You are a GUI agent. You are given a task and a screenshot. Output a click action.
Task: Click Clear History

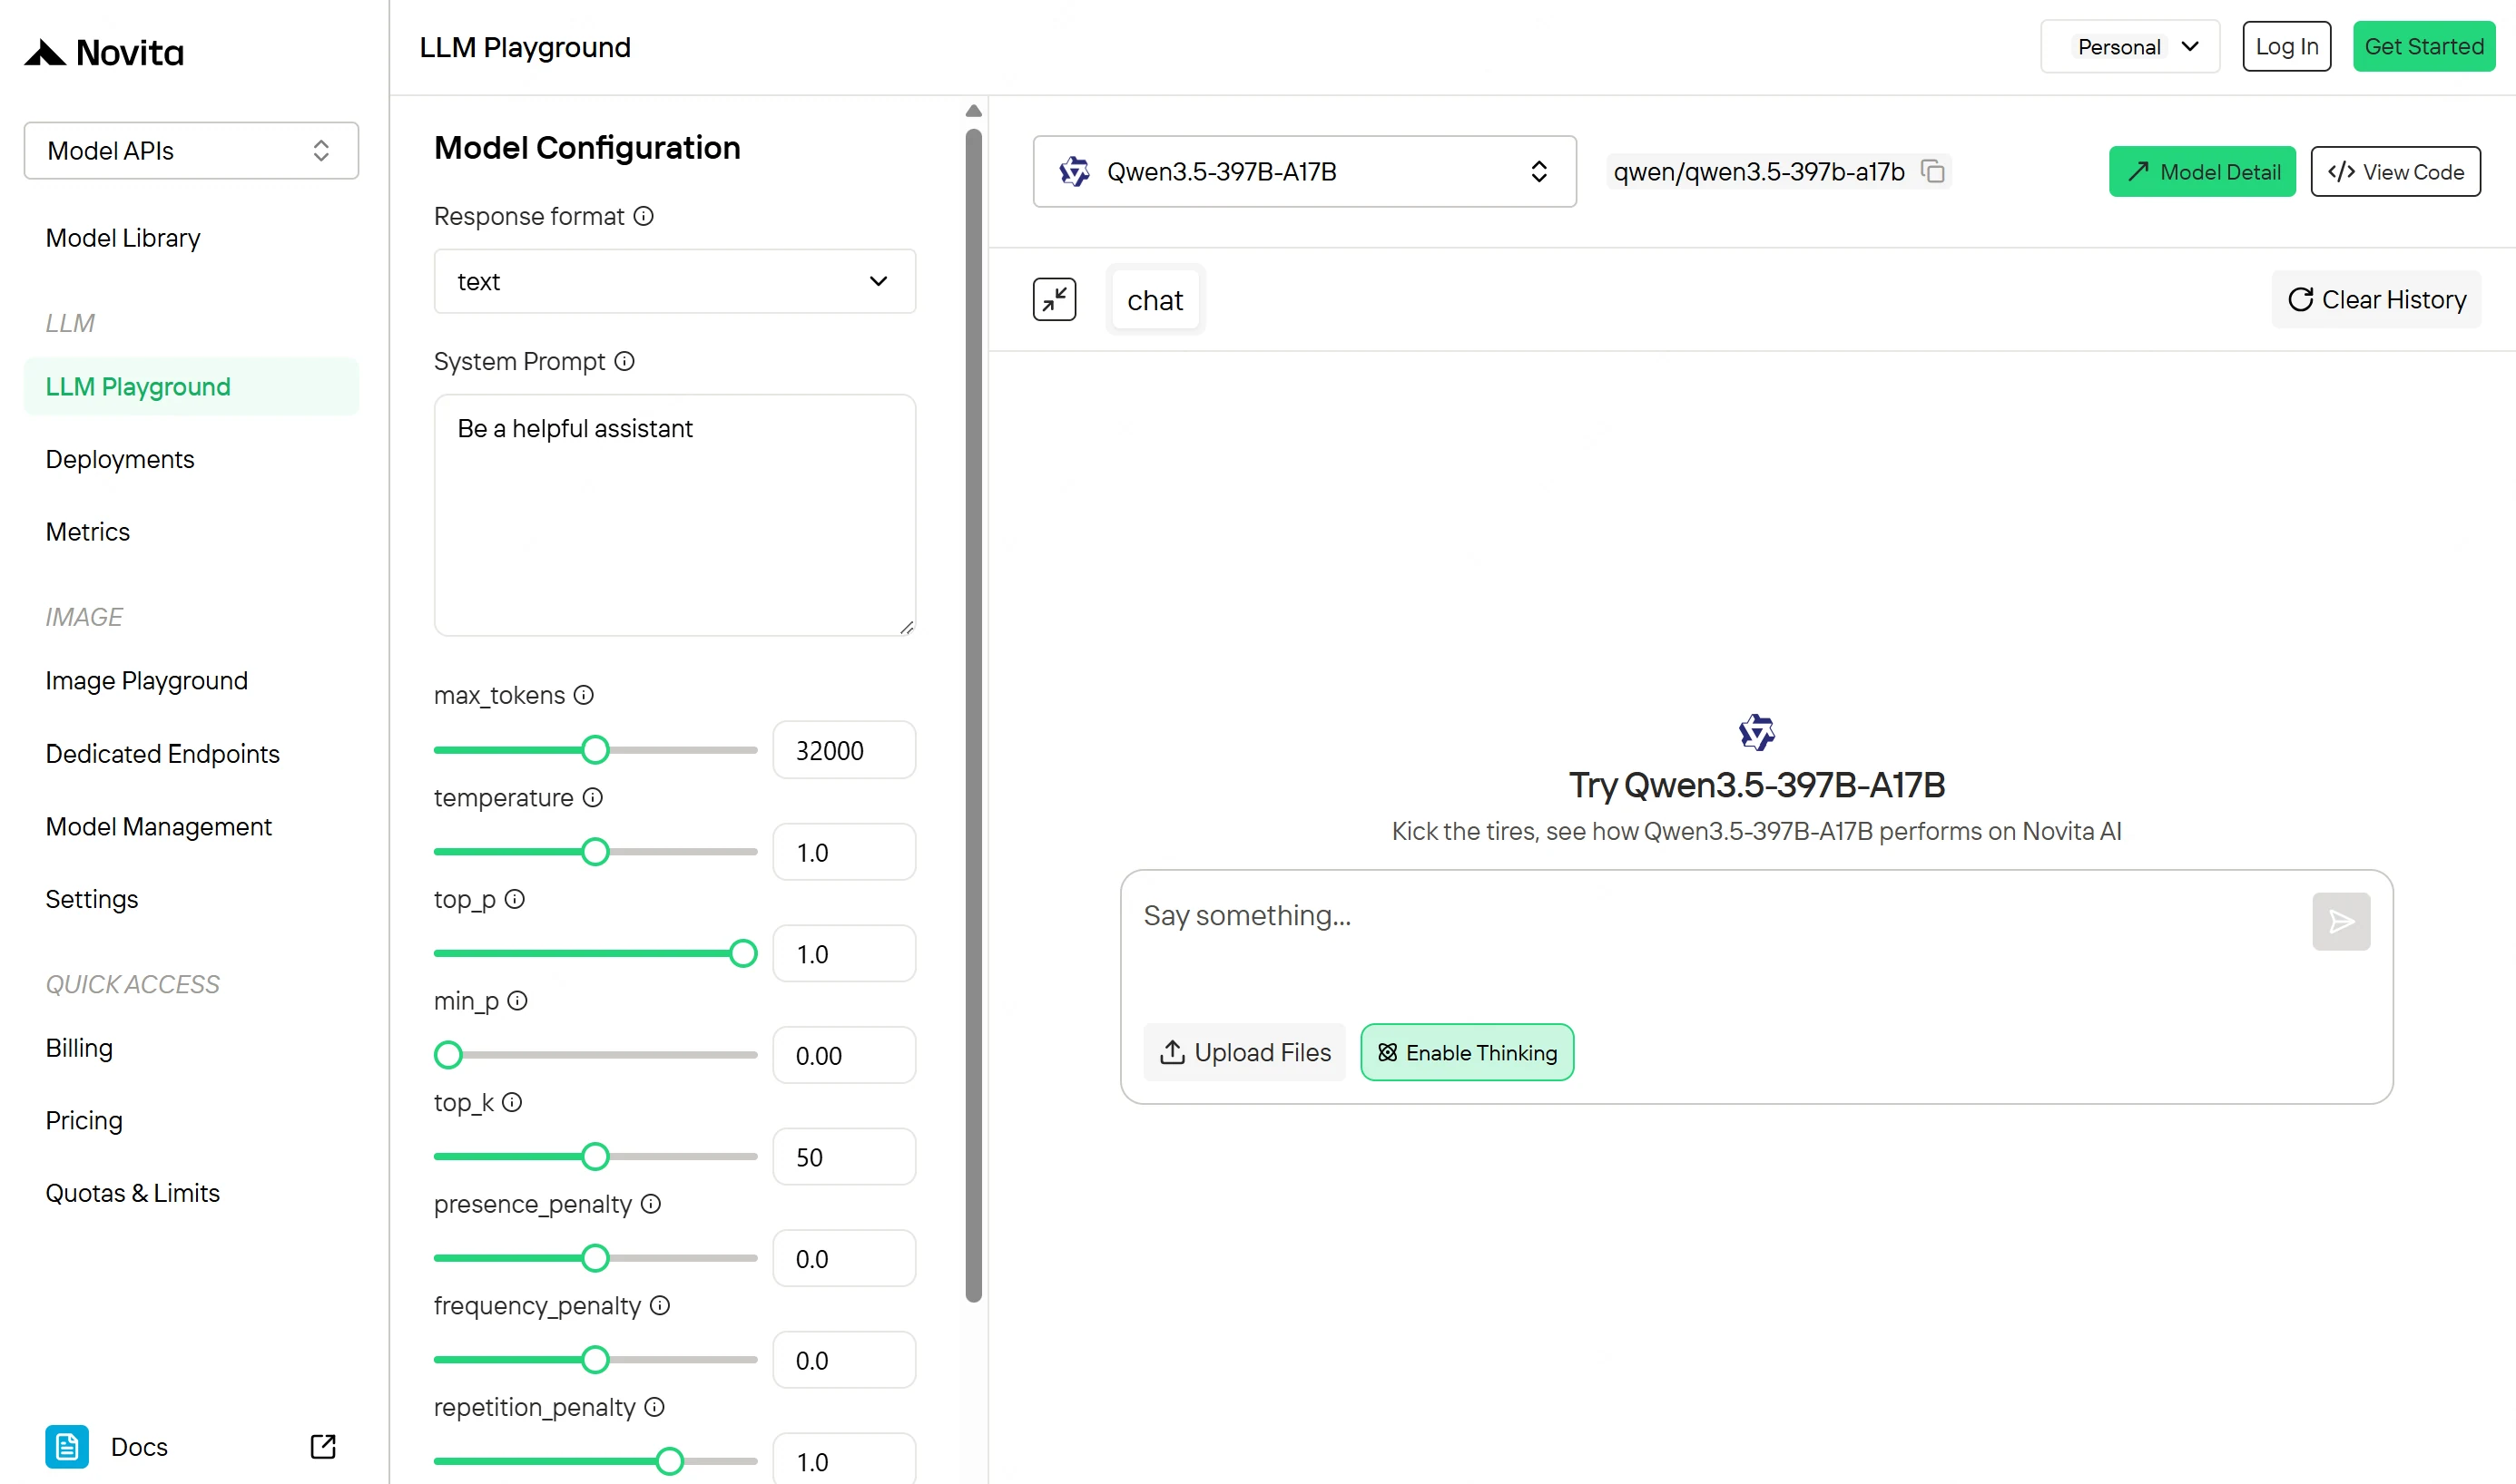point(2376,300)
